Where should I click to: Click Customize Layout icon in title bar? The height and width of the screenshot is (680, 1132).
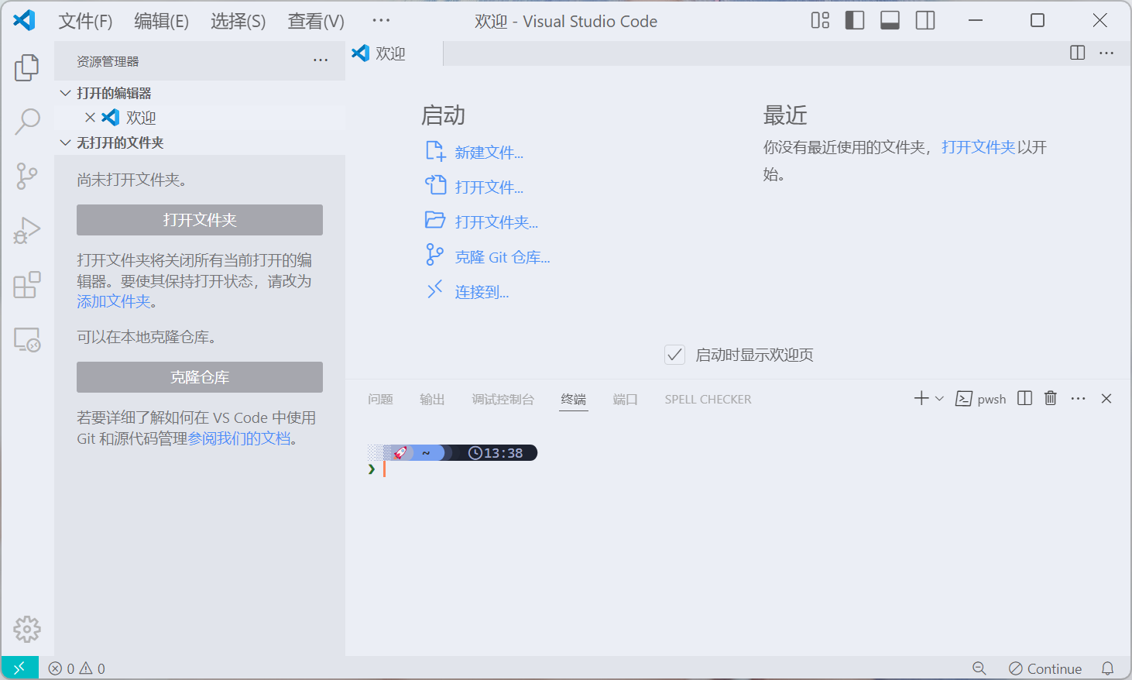[820, 21]
